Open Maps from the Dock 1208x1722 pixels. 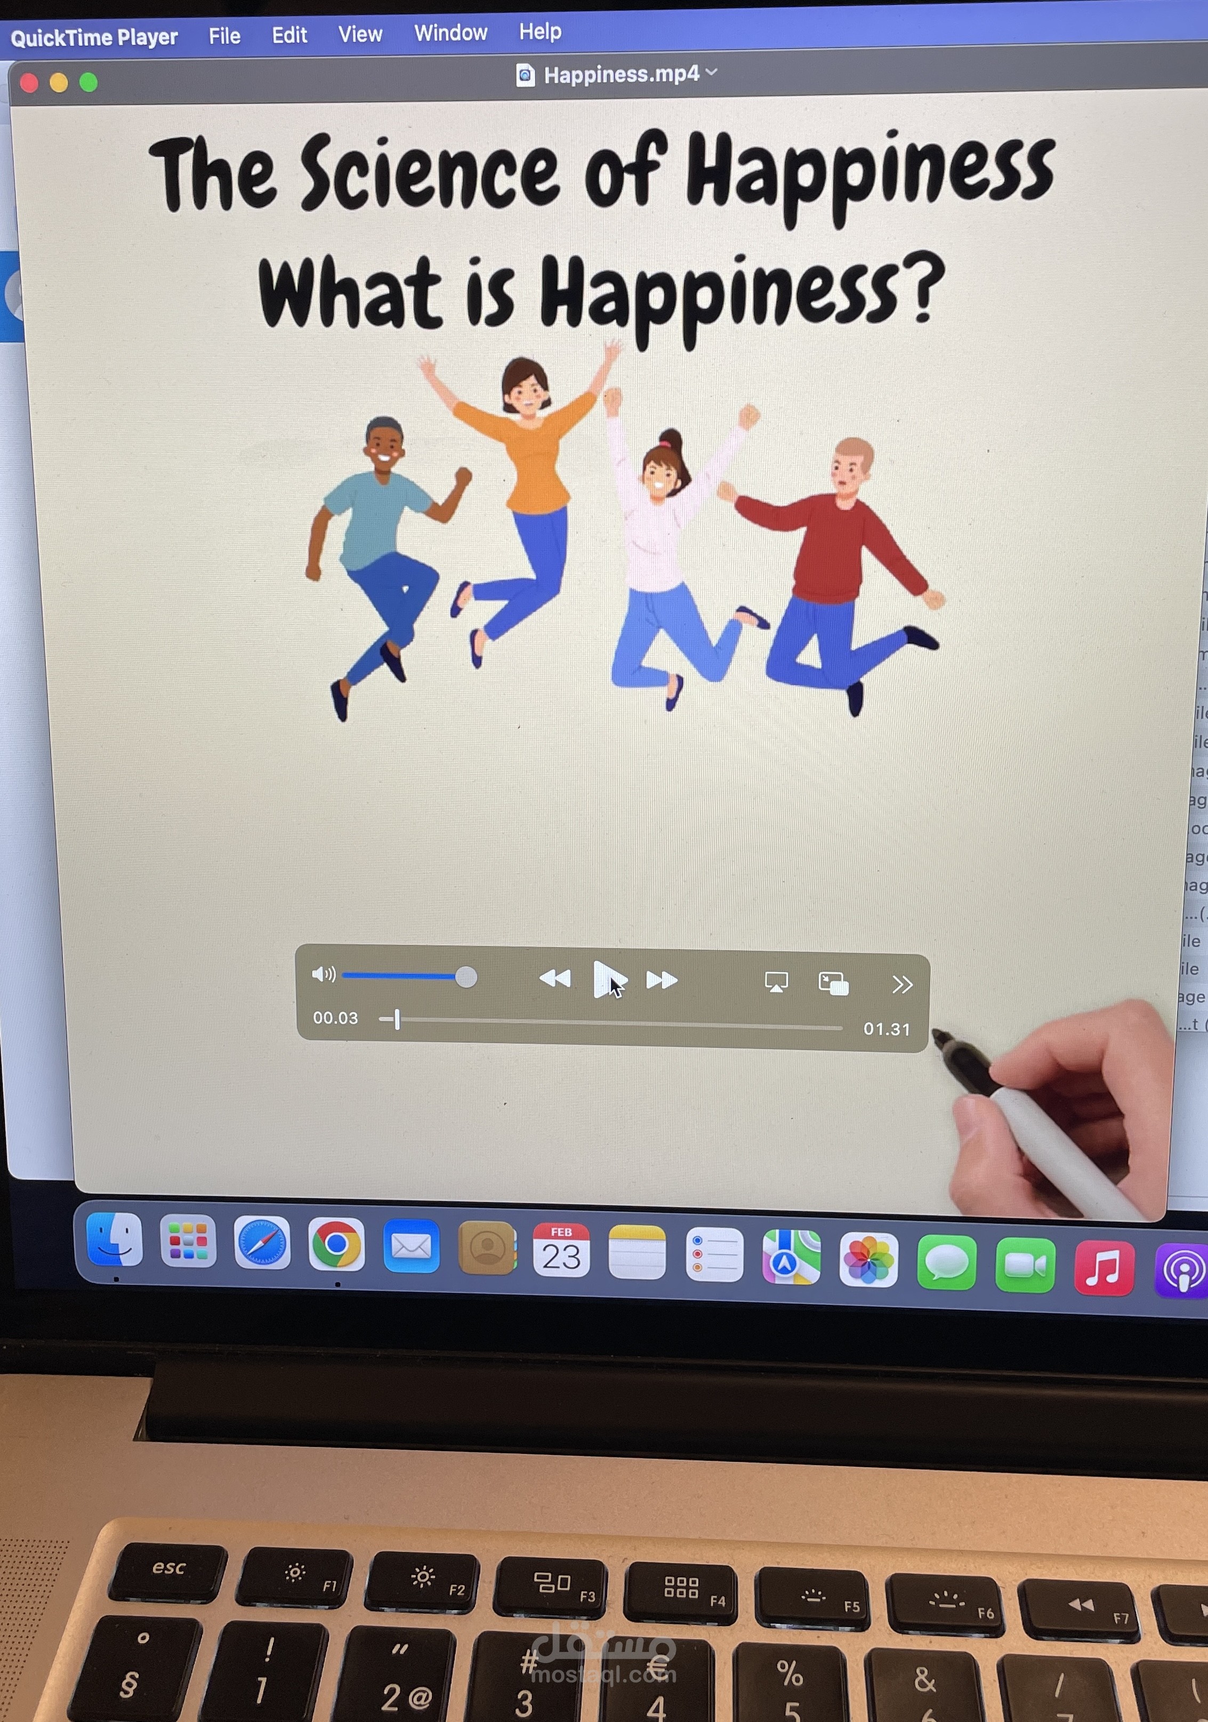coord(791,1258)
